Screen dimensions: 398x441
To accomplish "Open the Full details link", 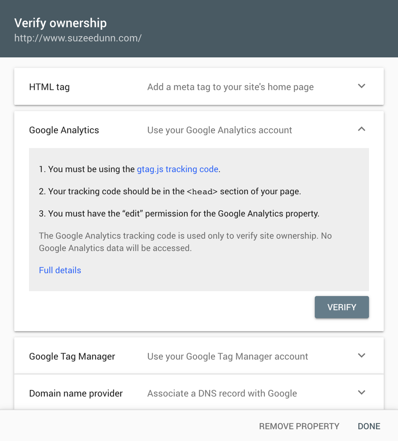I will (60, 270).
